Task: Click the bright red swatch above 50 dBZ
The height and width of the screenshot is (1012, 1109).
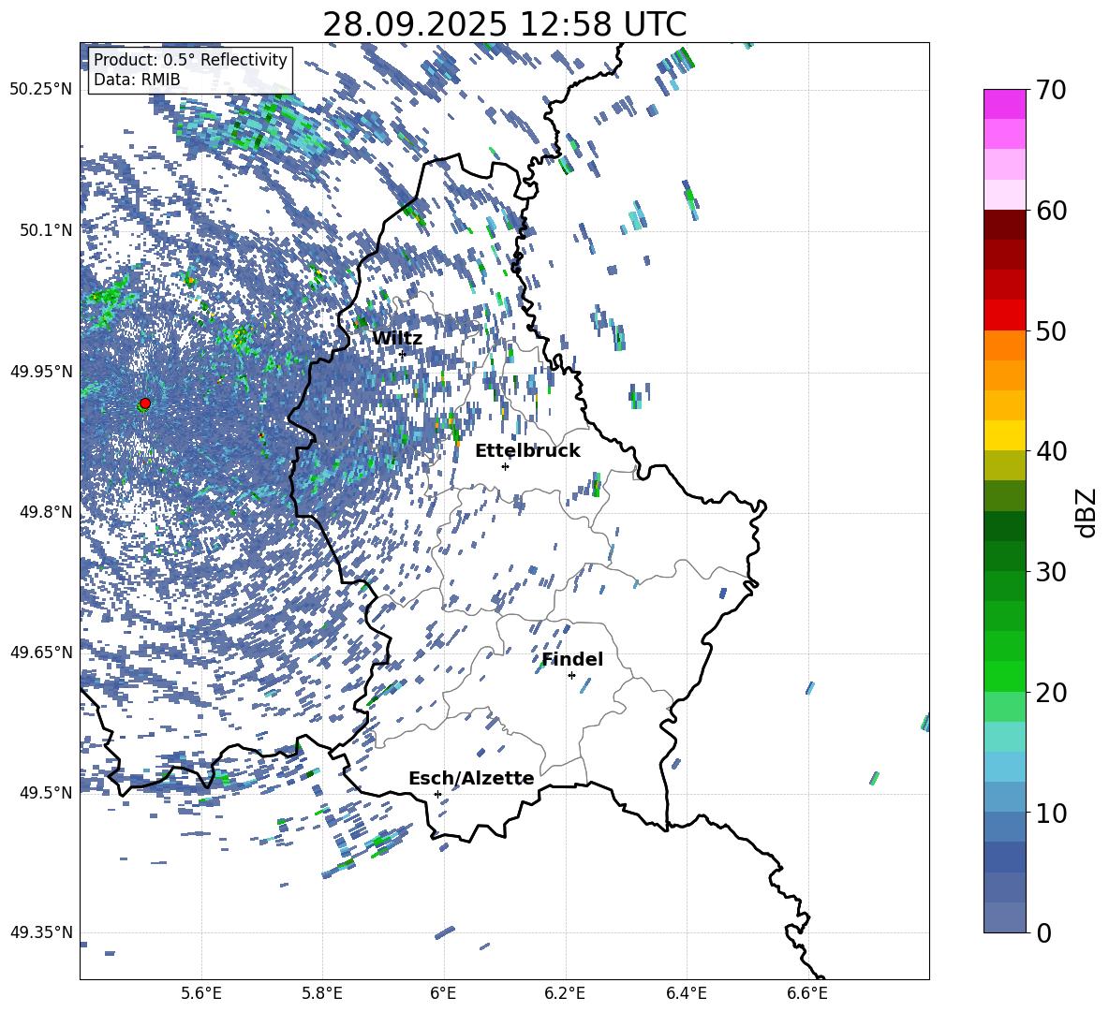Action: pos(1004,315)
